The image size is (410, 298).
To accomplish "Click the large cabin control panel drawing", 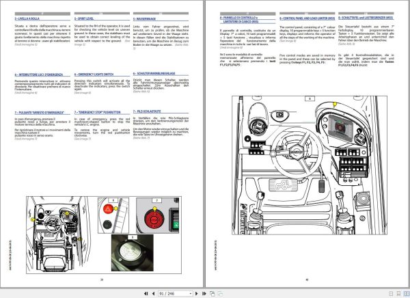I will (310, 165).
